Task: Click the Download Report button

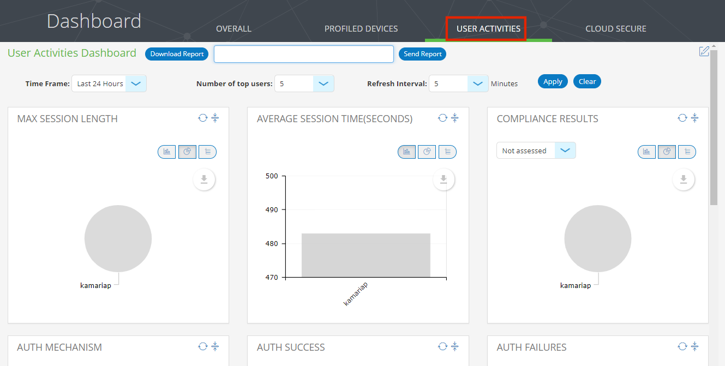Action: click(176, 54)
